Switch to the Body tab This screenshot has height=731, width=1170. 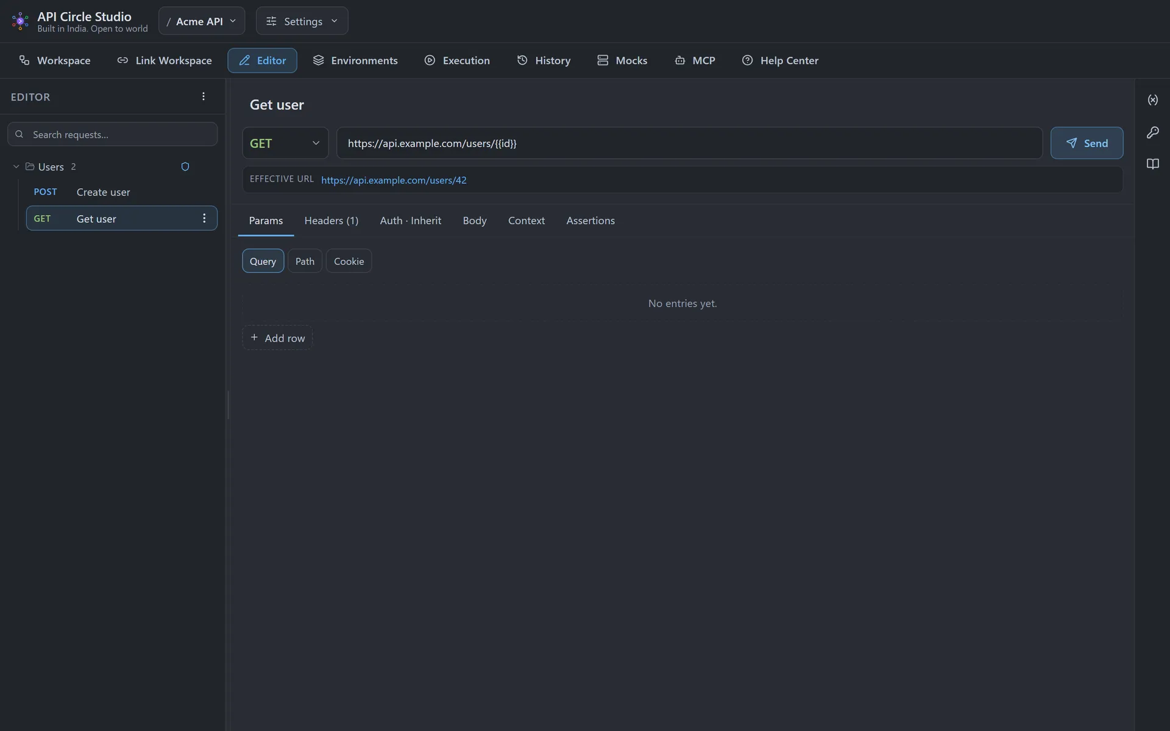pyautogui.click(x=475, y=221)
